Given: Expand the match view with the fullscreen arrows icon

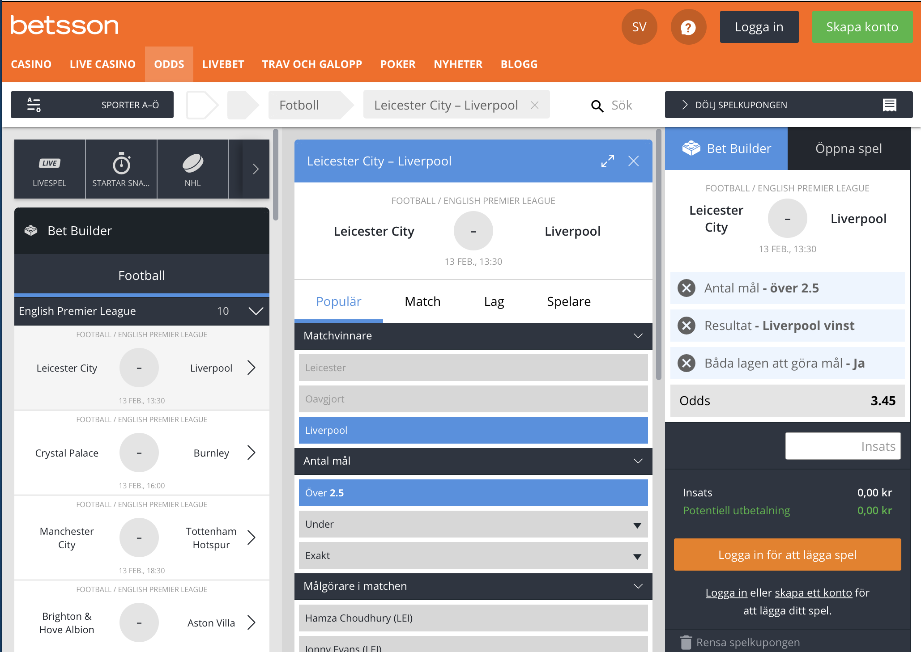Looking at the screenshot, I should (607, 161).
